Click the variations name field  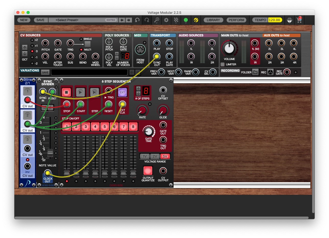(x=89, y=72)
